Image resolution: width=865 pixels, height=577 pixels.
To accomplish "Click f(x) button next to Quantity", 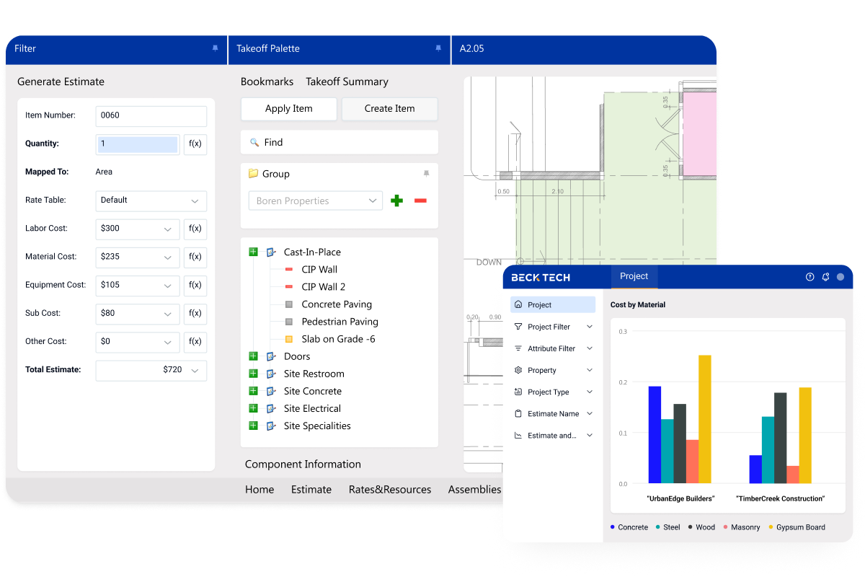I will point(195,144).
